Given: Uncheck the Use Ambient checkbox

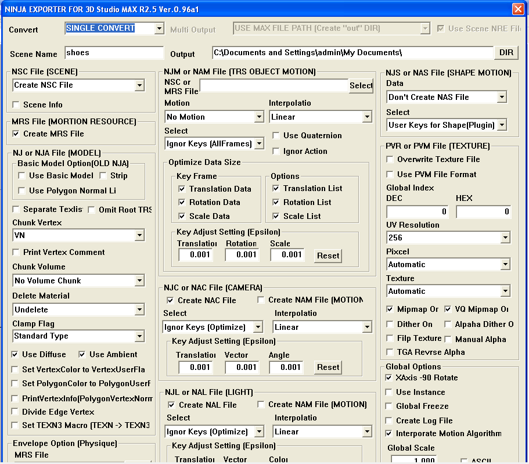Looking at the screenshot, I should point(82,354).
